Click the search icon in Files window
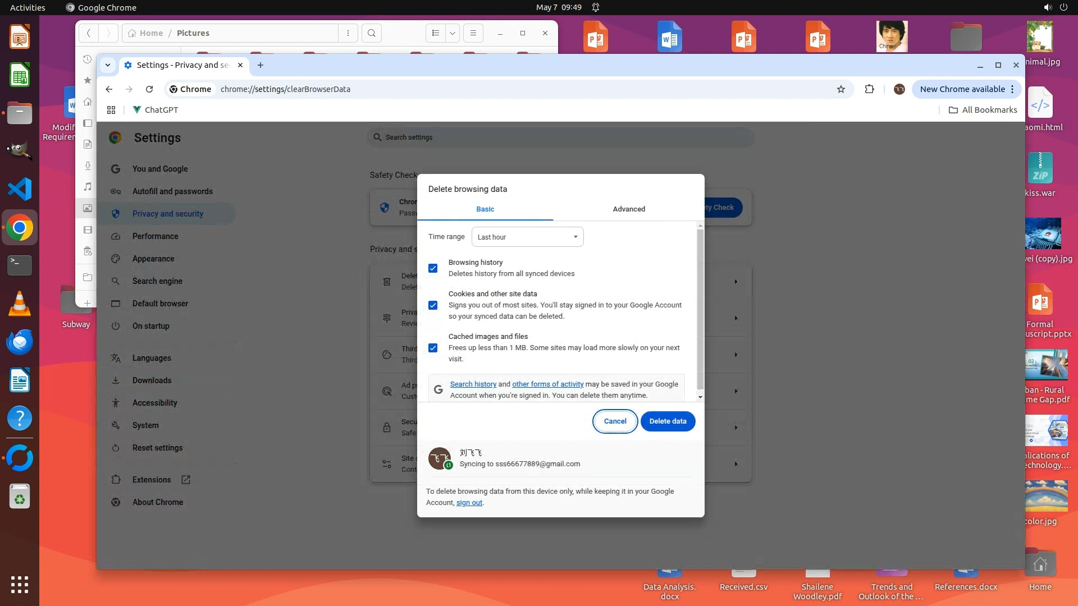1078x606 pixels. pyautogui.click(x=371, y=33)
